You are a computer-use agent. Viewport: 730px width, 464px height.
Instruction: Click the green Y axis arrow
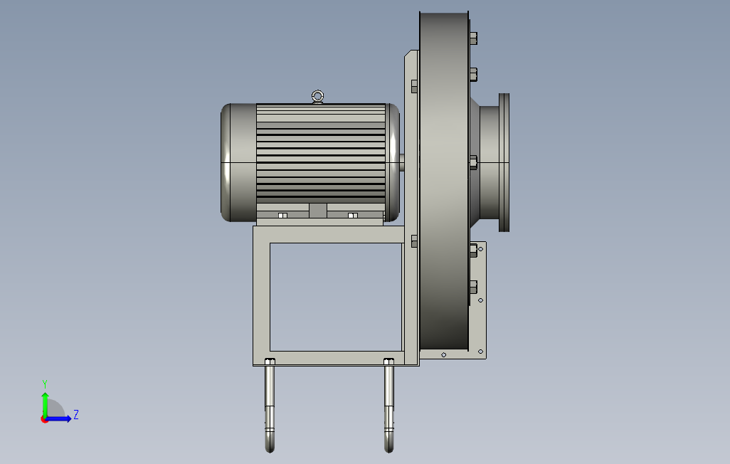click(x=45, y=404)
